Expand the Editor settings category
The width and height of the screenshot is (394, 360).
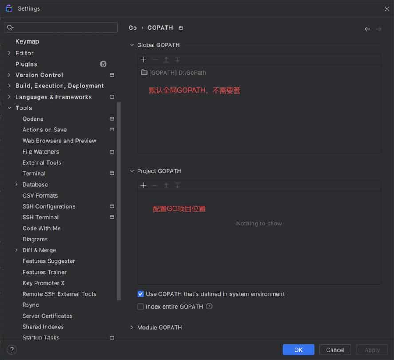pyautogui.click(x=9, y=53)
